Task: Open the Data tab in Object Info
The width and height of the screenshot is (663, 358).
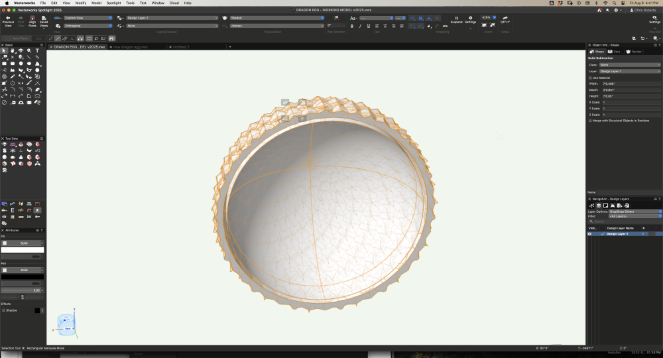Action: (615, 52)
